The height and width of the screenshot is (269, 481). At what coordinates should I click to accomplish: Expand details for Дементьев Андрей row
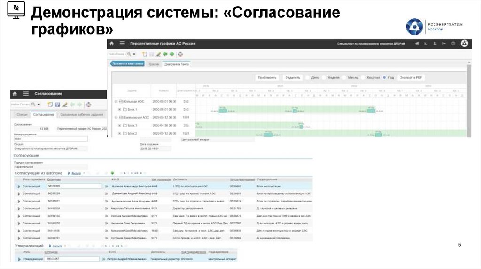point(19,194)
